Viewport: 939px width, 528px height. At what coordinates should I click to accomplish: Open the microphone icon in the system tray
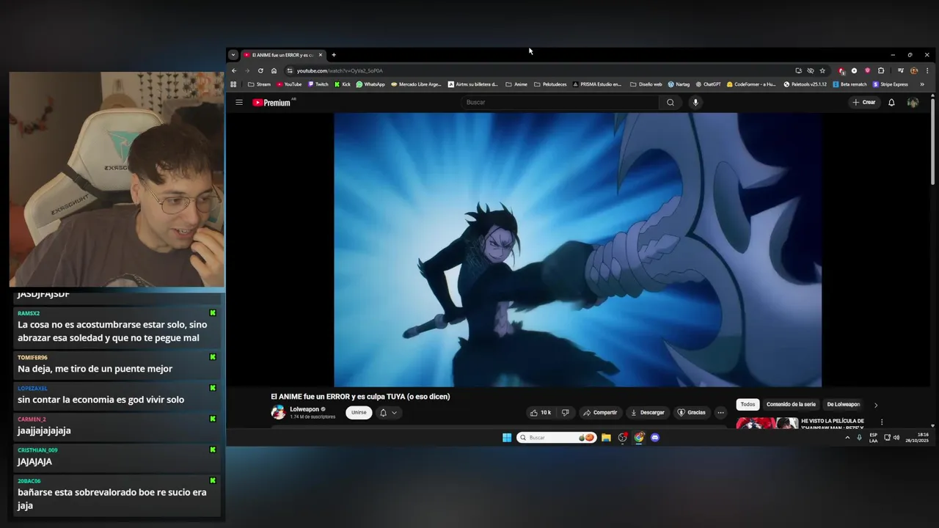coord(859,438)
